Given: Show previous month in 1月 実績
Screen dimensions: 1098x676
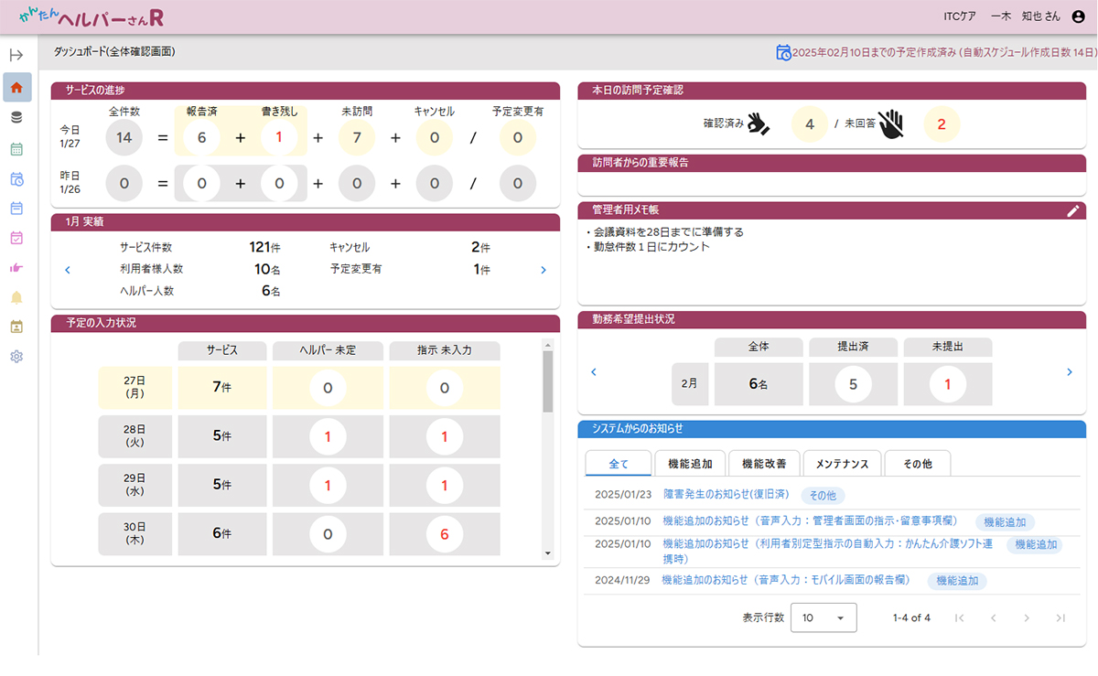Looking at the screenshot, I should click(x=68, y=270).
